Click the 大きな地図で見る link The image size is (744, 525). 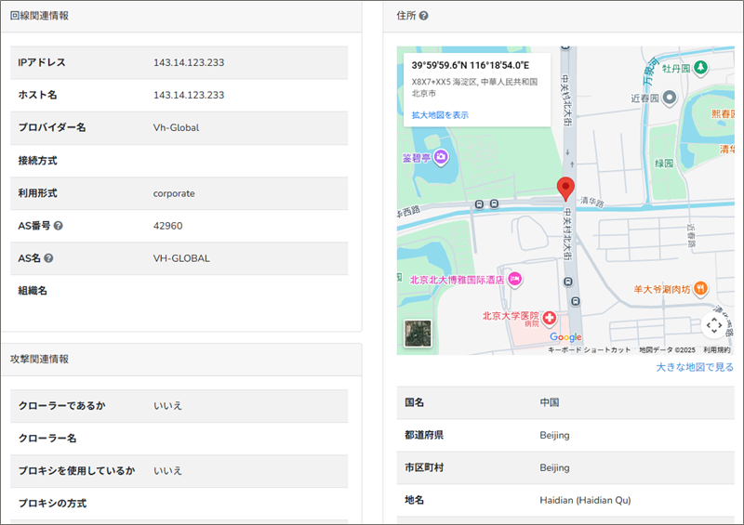695,367
